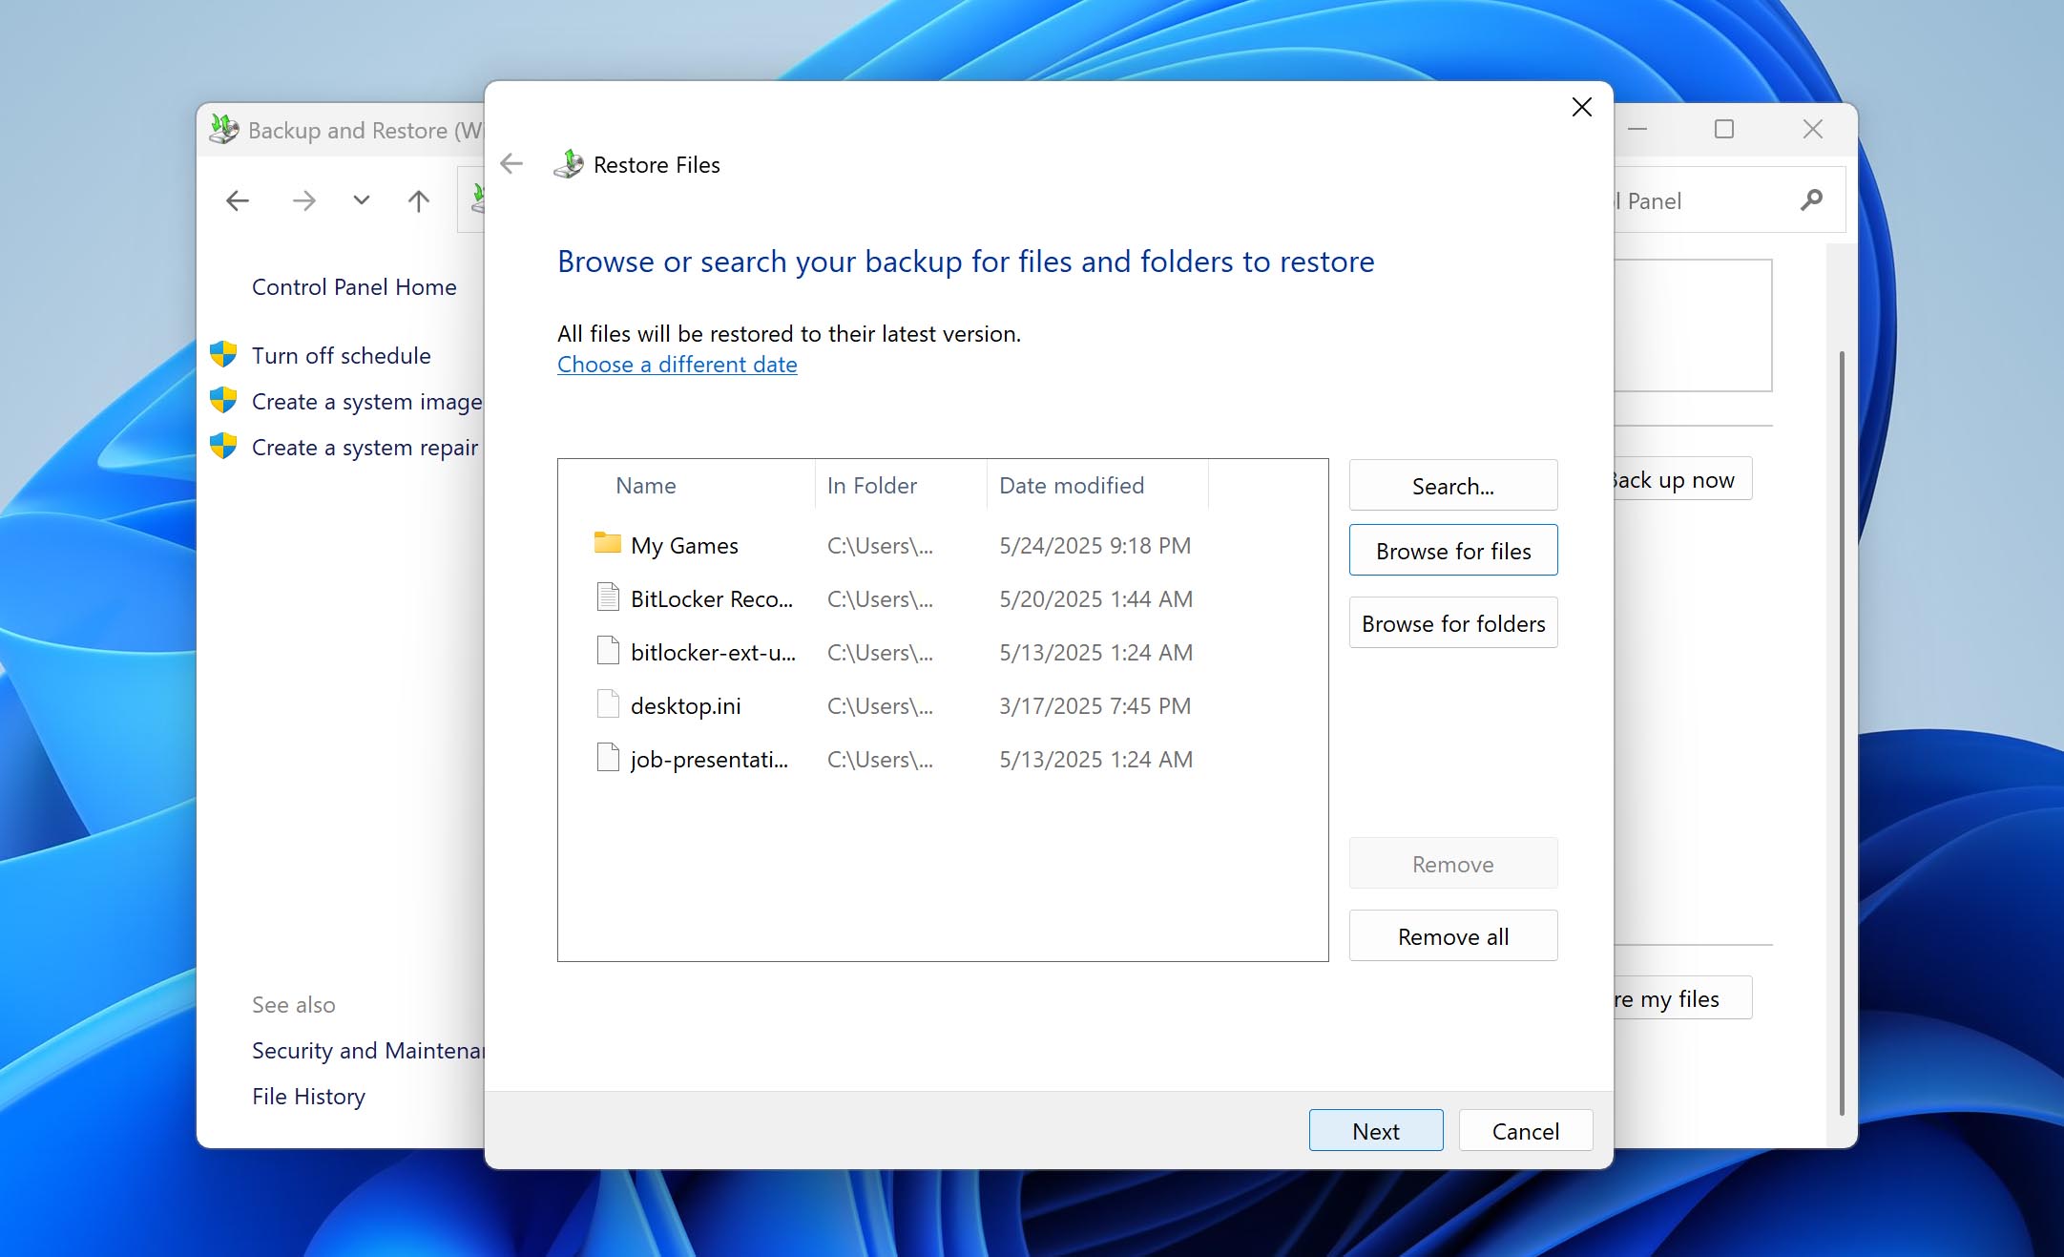Sort list by Name column header
Viewport: 2064px width, 1257px height.
tap(646, 486)
